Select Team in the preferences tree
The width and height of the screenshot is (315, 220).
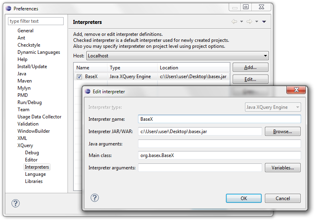coord(23,110)
